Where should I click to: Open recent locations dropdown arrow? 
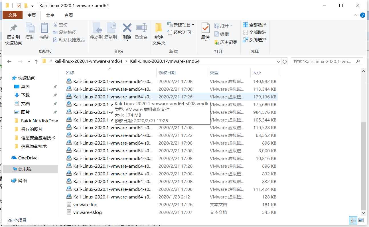[x=29, y=61]
